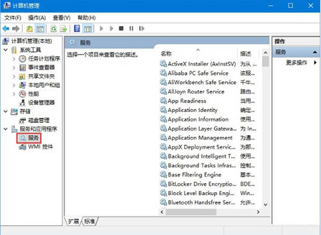Click the Forward arrow toolbar icon

pos(15,28)
